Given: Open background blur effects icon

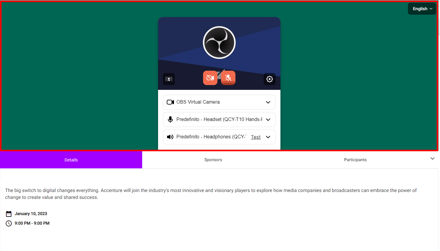Looking at the screenshot, I should click(169, 79).
